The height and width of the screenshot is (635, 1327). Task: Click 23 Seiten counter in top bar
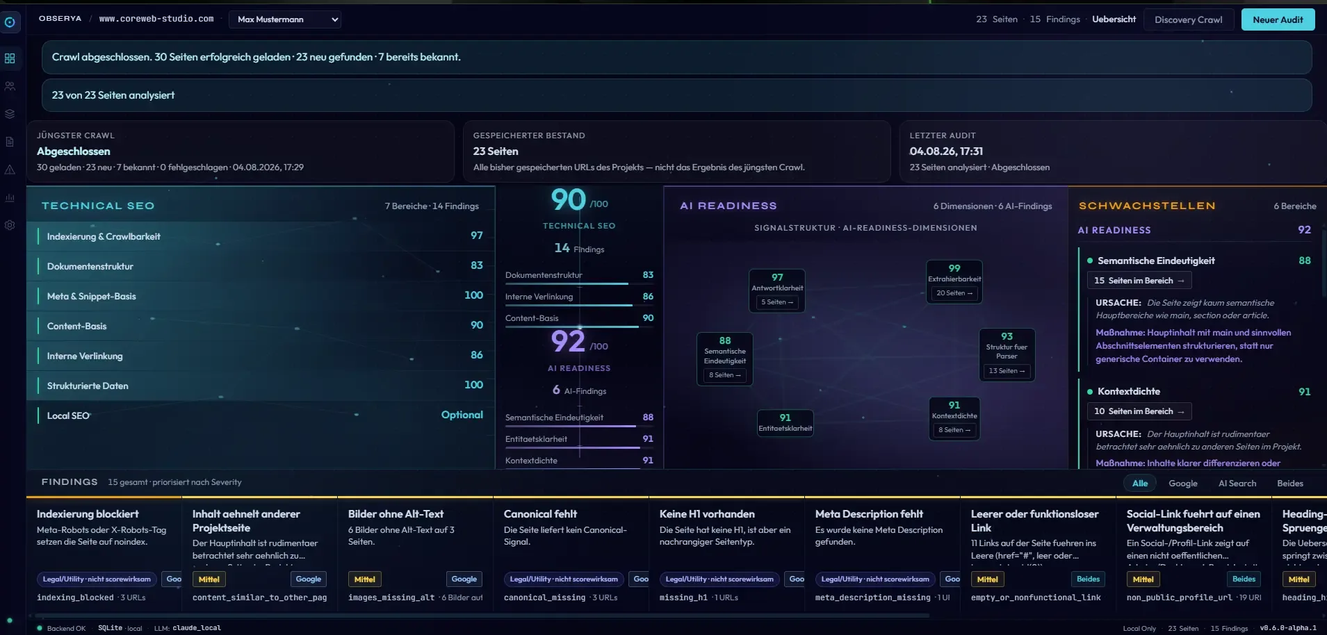click(x=997, y=19)
